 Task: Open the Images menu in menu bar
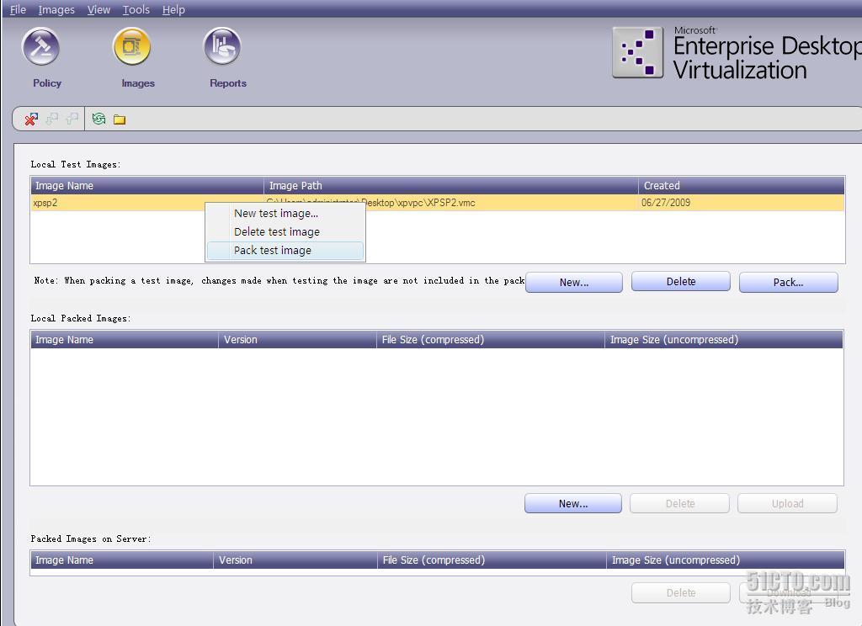point(56,9)
